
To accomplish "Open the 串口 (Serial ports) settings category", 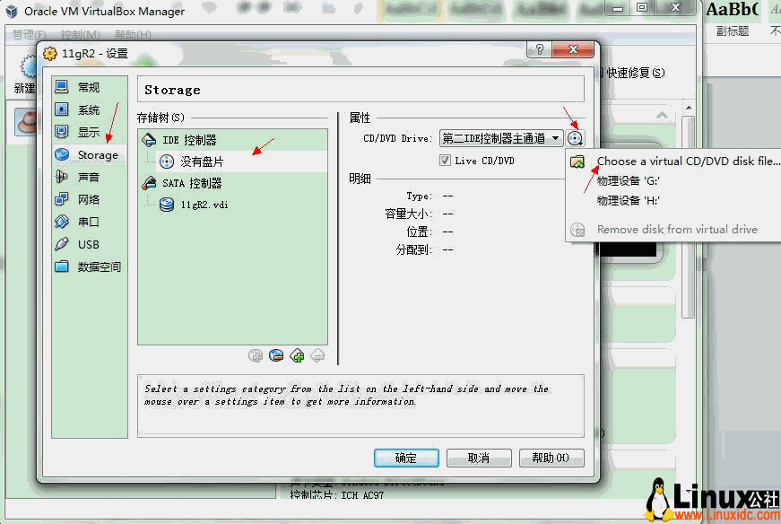I will click(89, 222).
